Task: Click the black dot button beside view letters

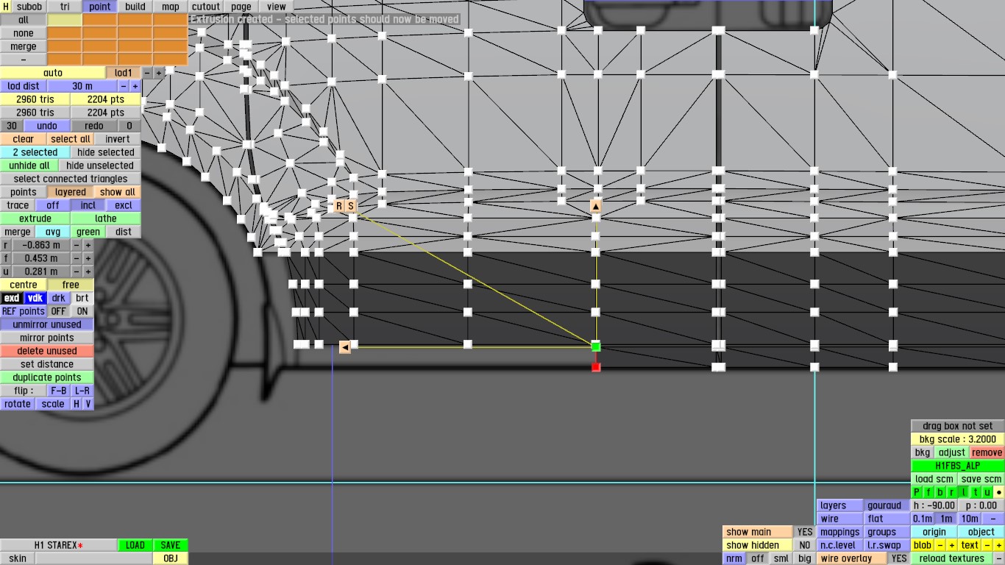Action: click(x=999, y=492)
